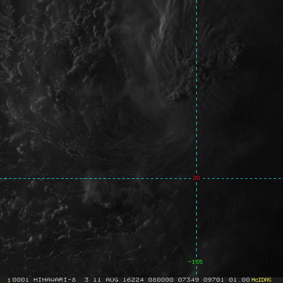Viewport: 283px width, 283px height.
Task: Click the bright cloud patch below the latitude line
Action: click(89, 191)
